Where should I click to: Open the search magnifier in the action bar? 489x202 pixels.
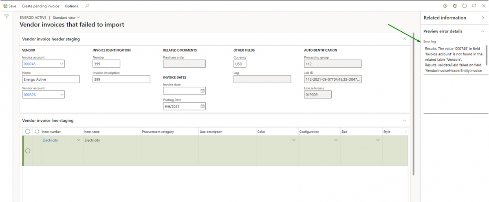click(x=88, y=6)
